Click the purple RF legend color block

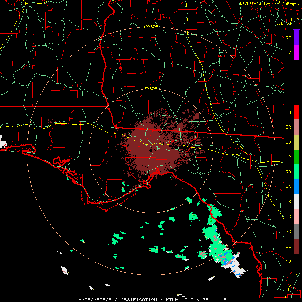pyautogui.click(x=296, y=38)
